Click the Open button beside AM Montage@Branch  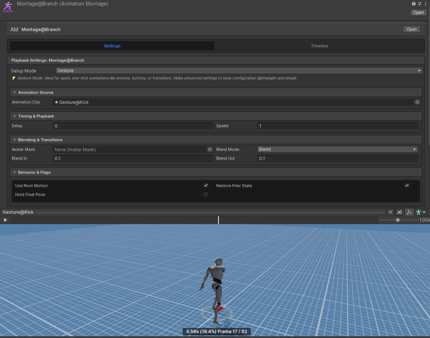pyautogui.click(x=412, y=29)
